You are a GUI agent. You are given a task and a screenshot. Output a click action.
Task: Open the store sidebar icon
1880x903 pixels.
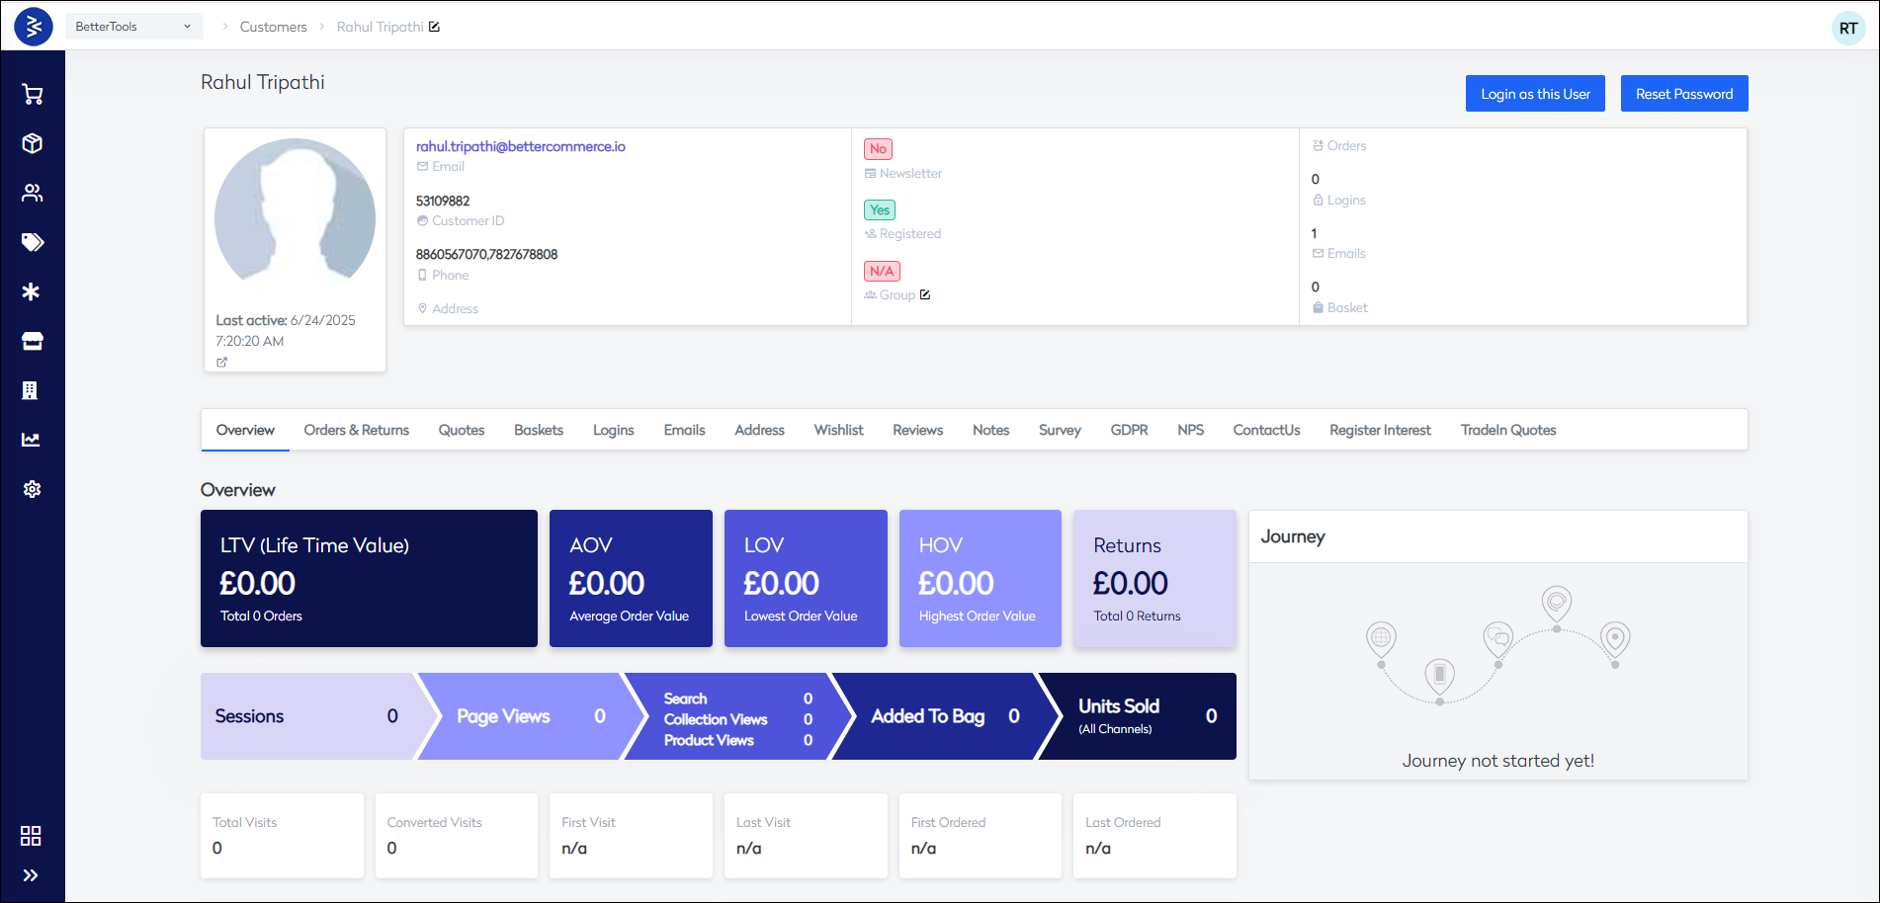pyautogui.click(x=32, y=341)
